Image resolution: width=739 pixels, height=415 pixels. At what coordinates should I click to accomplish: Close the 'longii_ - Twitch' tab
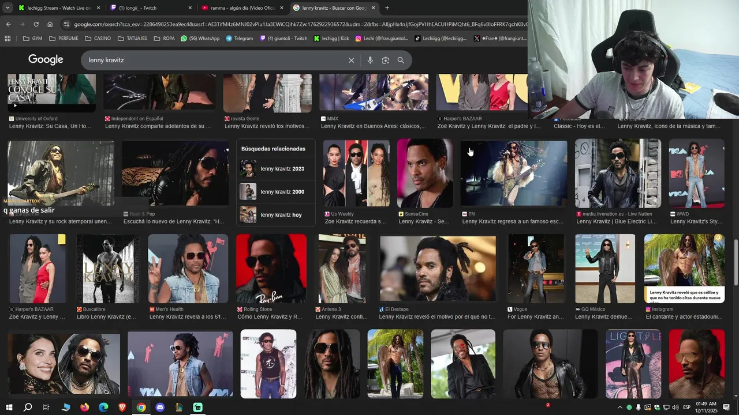pos(190,8)
